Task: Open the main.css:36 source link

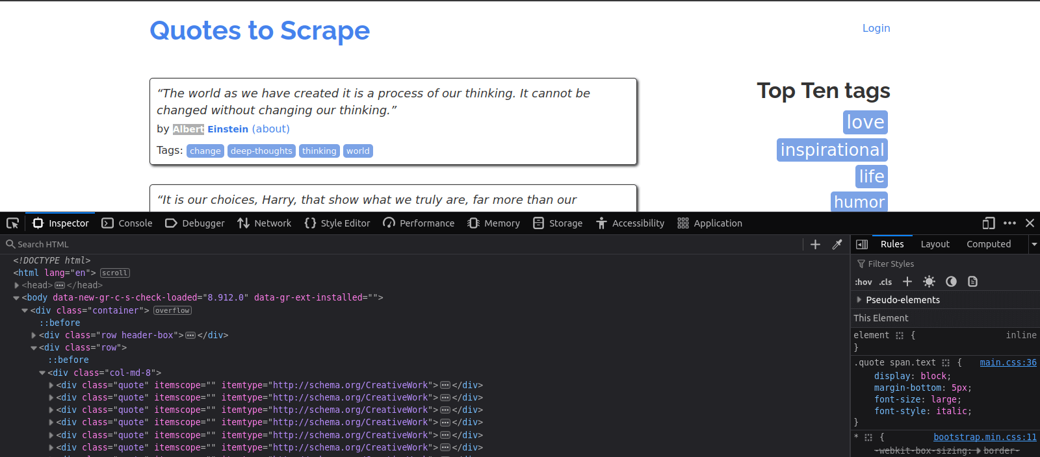Action: [1007, 363]
